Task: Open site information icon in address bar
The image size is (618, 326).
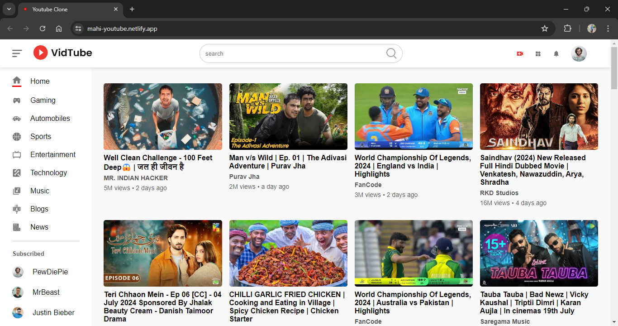Action: (78, 29)
